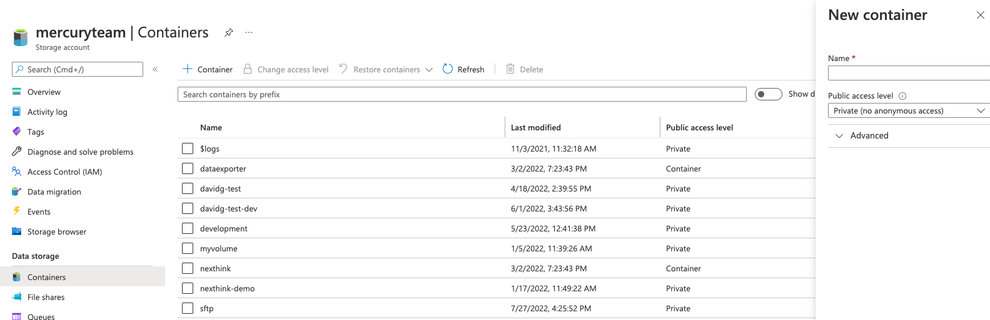Image resolution: width=990 pixels, height=320 pixels.
Task: Click the Change access level lock icon
Action: [x=248, y=69]
